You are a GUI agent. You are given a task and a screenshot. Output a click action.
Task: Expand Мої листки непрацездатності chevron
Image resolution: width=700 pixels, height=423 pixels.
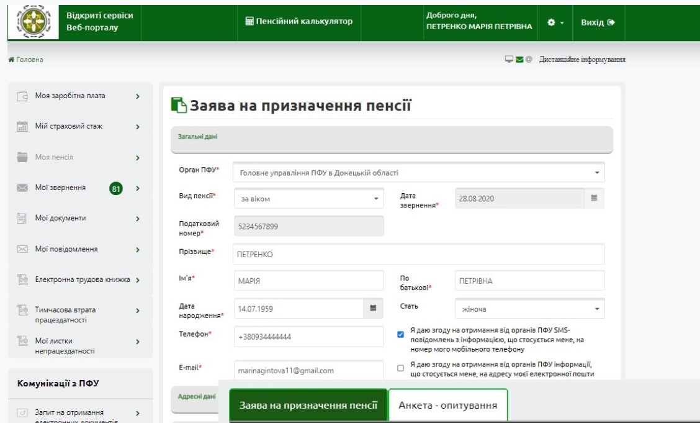tap(138, 342)
